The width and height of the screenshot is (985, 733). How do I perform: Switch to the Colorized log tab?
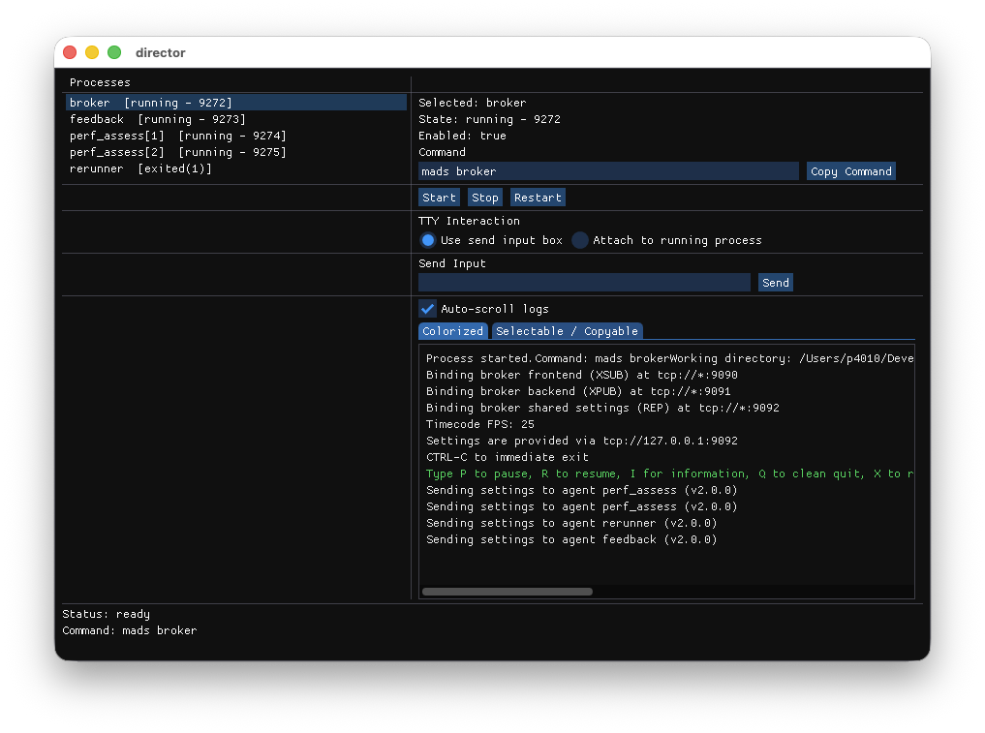[452, 331]
